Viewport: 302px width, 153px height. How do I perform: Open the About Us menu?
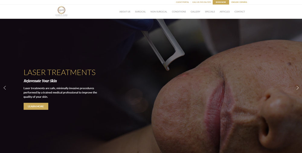tap(125, 12)
